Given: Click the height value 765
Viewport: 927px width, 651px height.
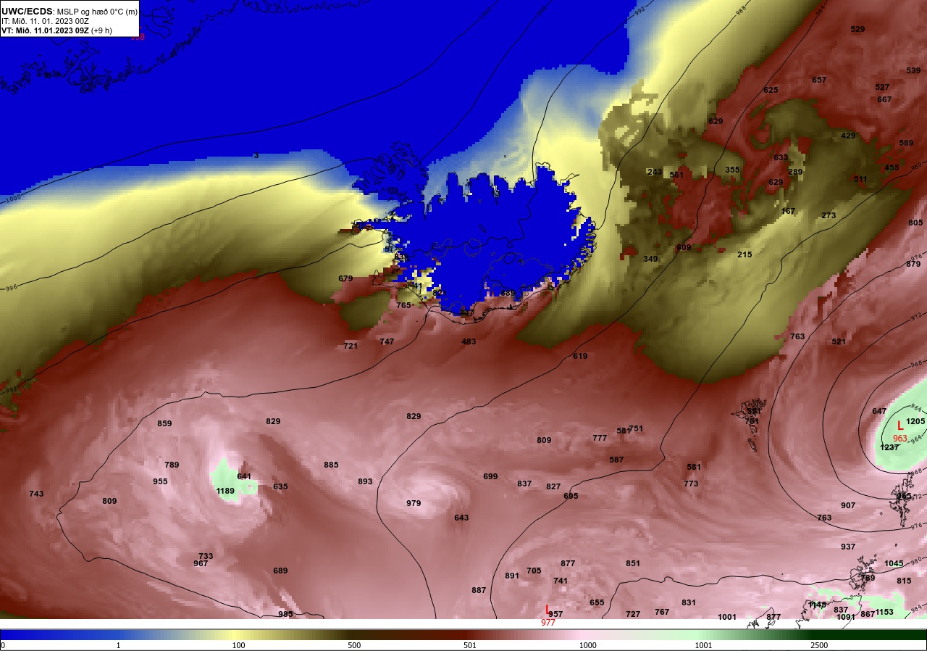Looking at the screenshot, I should 403,305.
